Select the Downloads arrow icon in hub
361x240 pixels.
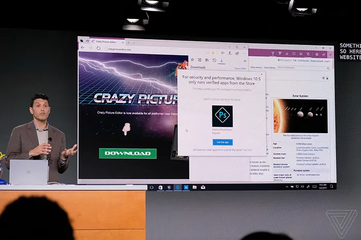[x=221, y=60]
